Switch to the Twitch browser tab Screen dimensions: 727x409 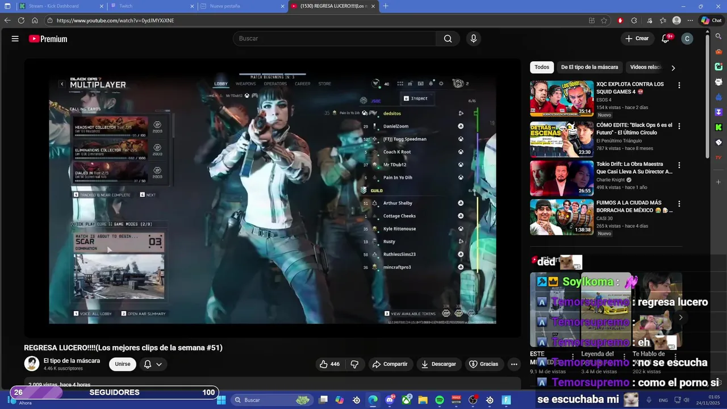coord(152,6)
